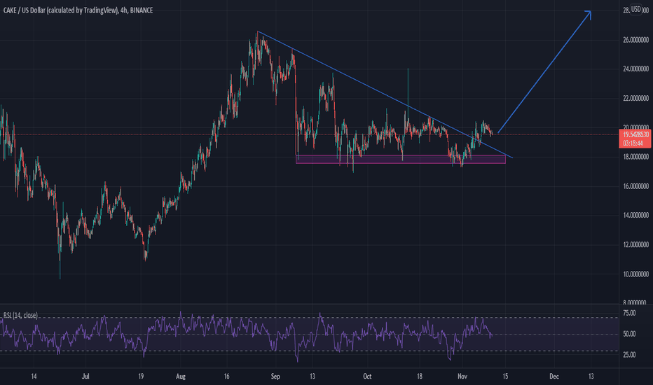Click the Aug date label on time axis
Screen dimensions: 653x385
[181, 377]
